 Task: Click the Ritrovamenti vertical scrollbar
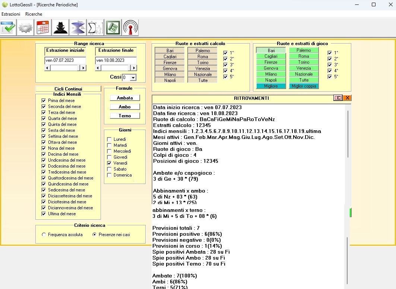click(348, 134)
